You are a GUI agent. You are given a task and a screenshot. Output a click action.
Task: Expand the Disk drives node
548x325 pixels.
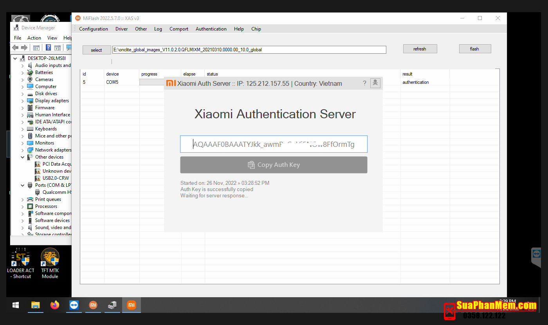click(23, 94)
